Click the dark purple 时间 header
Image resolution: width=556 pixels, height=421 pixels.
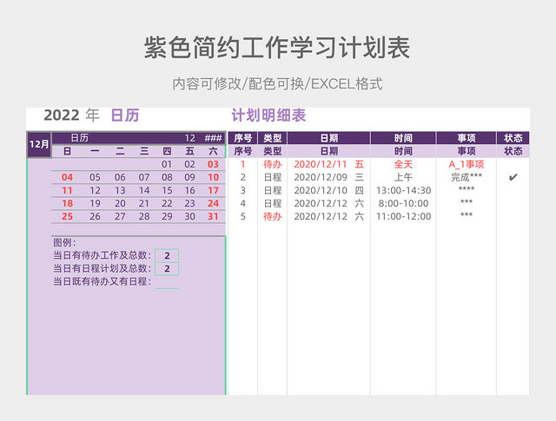[x=403, y=138]
